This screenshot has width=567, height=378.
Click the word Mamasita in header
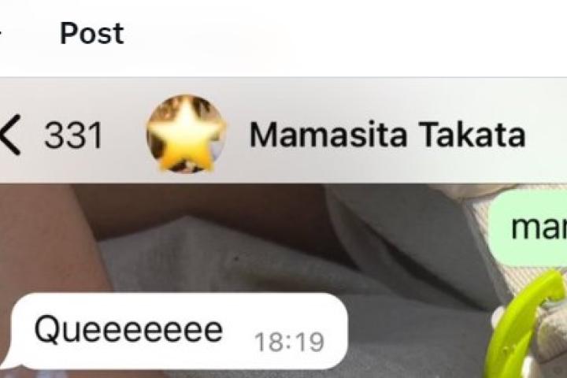click(328, 135)
